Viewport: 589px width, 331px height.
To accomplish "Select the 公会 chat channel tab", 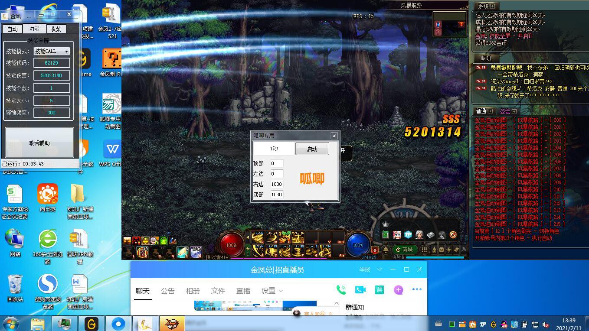I will pos(505,111).
